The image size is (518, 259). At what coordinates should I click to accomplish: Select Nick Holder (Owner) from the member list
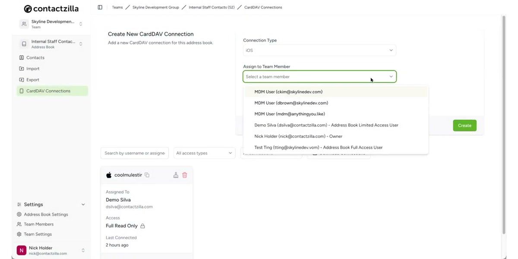point(297,136)
